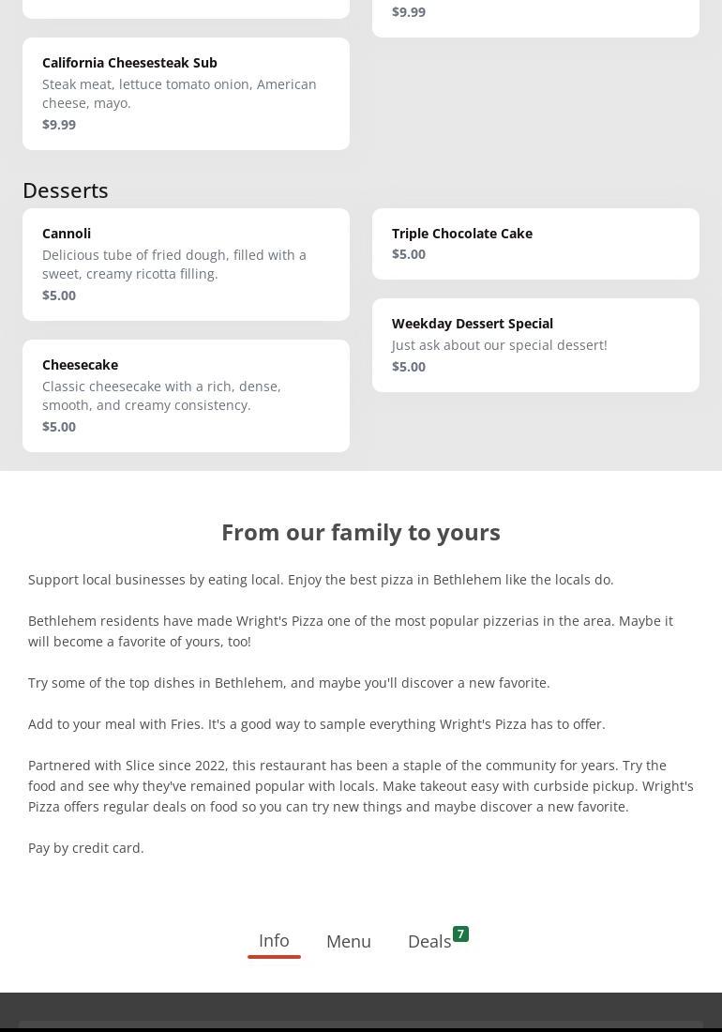The image size is (722, 1032).
Task: Choose the Cheesecake menu item
Action: (186, 396)
